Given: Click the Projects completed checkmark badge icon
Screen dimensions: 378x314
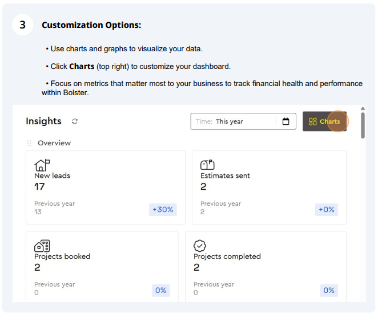Looking at the screenshot, I should [200, 246].
